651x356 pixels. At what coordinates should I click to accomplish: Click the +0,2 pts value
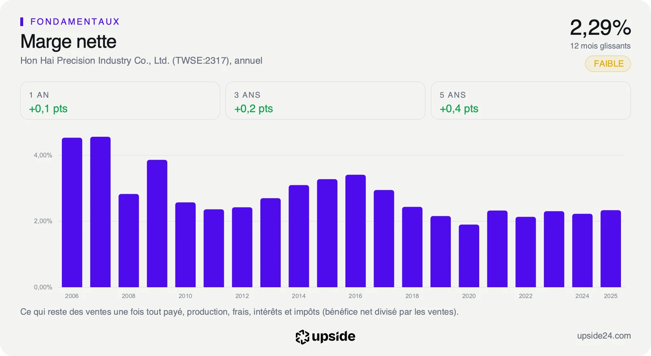coord(253,109)
